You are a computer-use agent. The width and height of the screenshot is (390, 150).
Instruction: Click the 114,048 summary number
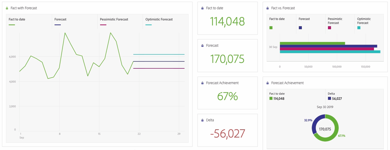(x=227, y=21)
